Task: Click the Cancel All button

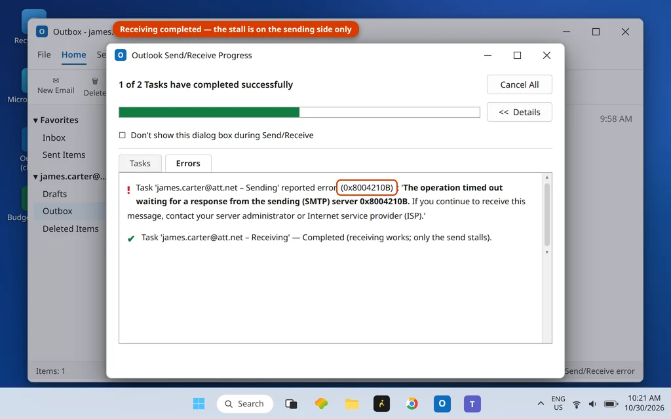Action: coord(520,84)
